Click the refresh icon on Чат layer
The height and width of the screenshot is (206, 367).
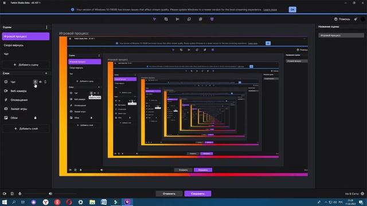point(45,82)
